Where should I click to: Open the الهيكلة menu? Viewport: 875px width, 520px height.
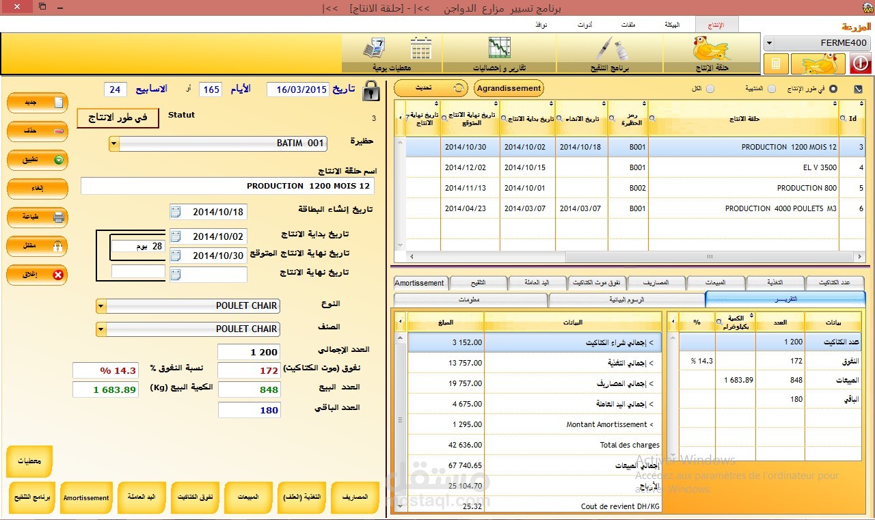[x=672, y=25]
